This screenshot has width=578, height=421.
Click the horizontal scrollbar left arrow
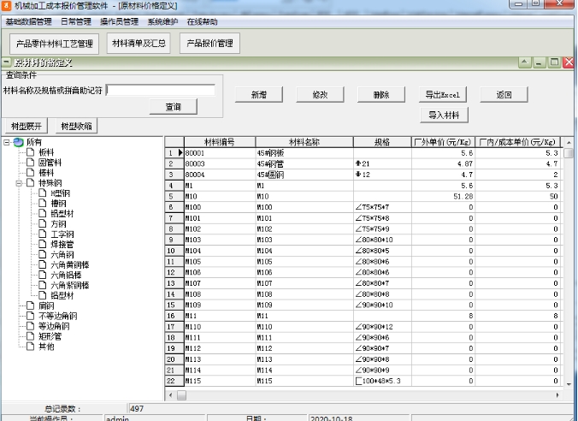tap(170, 395)
